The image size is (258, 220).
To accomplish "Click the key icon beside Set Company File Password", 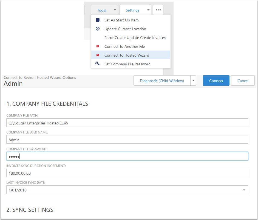I will pyautogui.click(x=98, y=64).
